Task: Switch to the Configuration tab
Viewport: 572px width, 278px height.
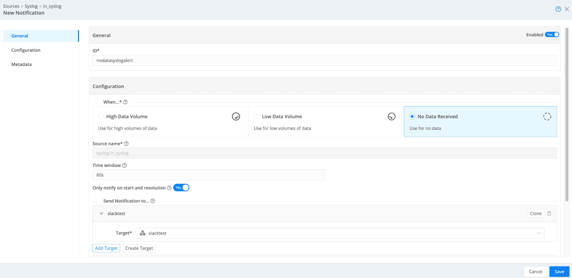Action: (26, 50)
